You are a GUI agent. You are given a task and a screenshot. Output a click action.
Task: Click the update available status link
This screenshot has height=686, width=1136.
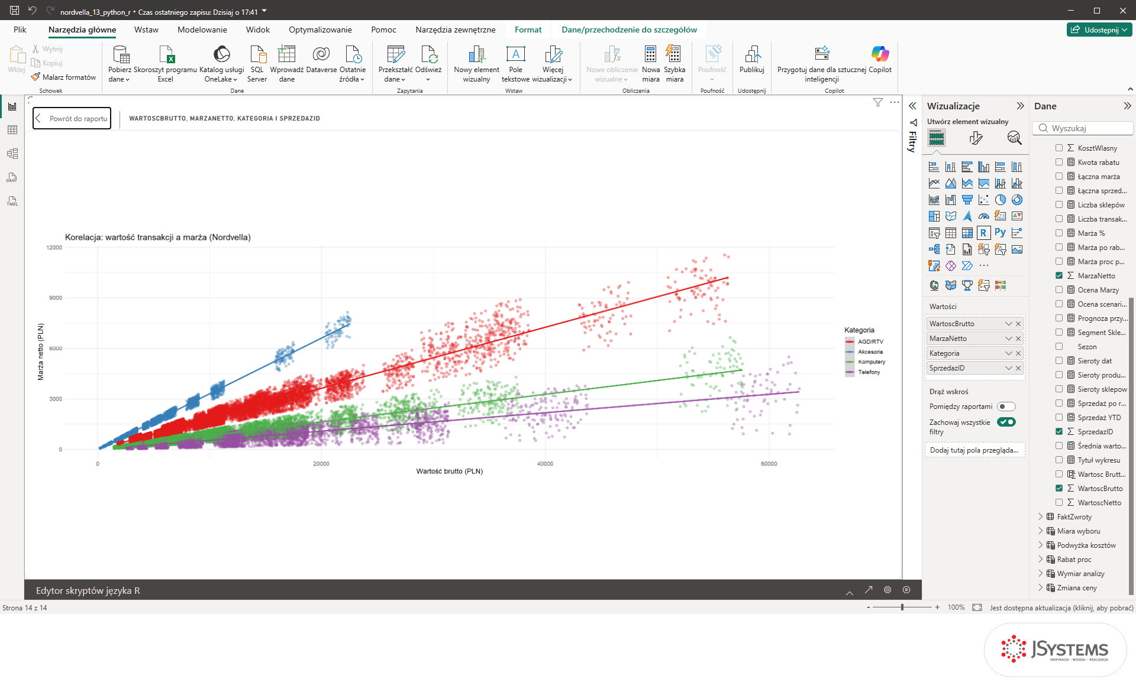point(1061,607)
